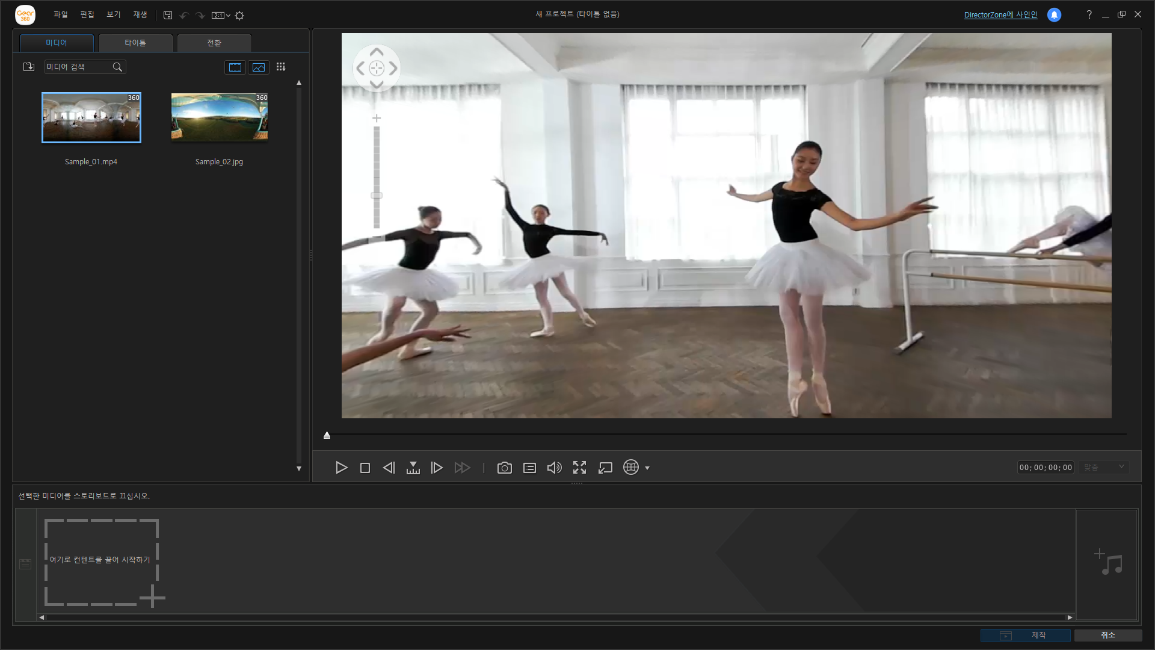Take a snapshot with the camera icon
The height and width of the screenshot is (650, 1155).
tap(504, 468)
